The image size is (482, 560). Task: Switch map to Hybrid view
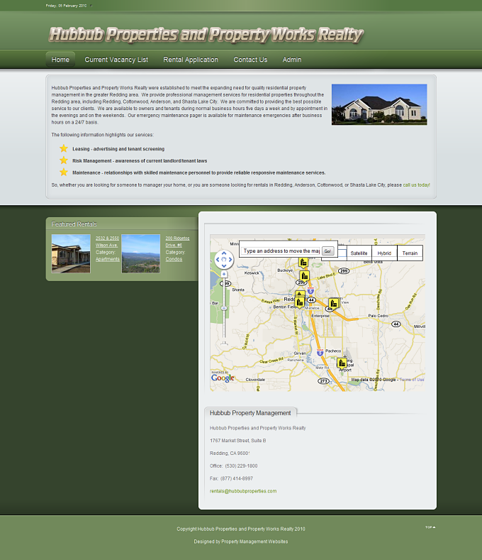384,253
